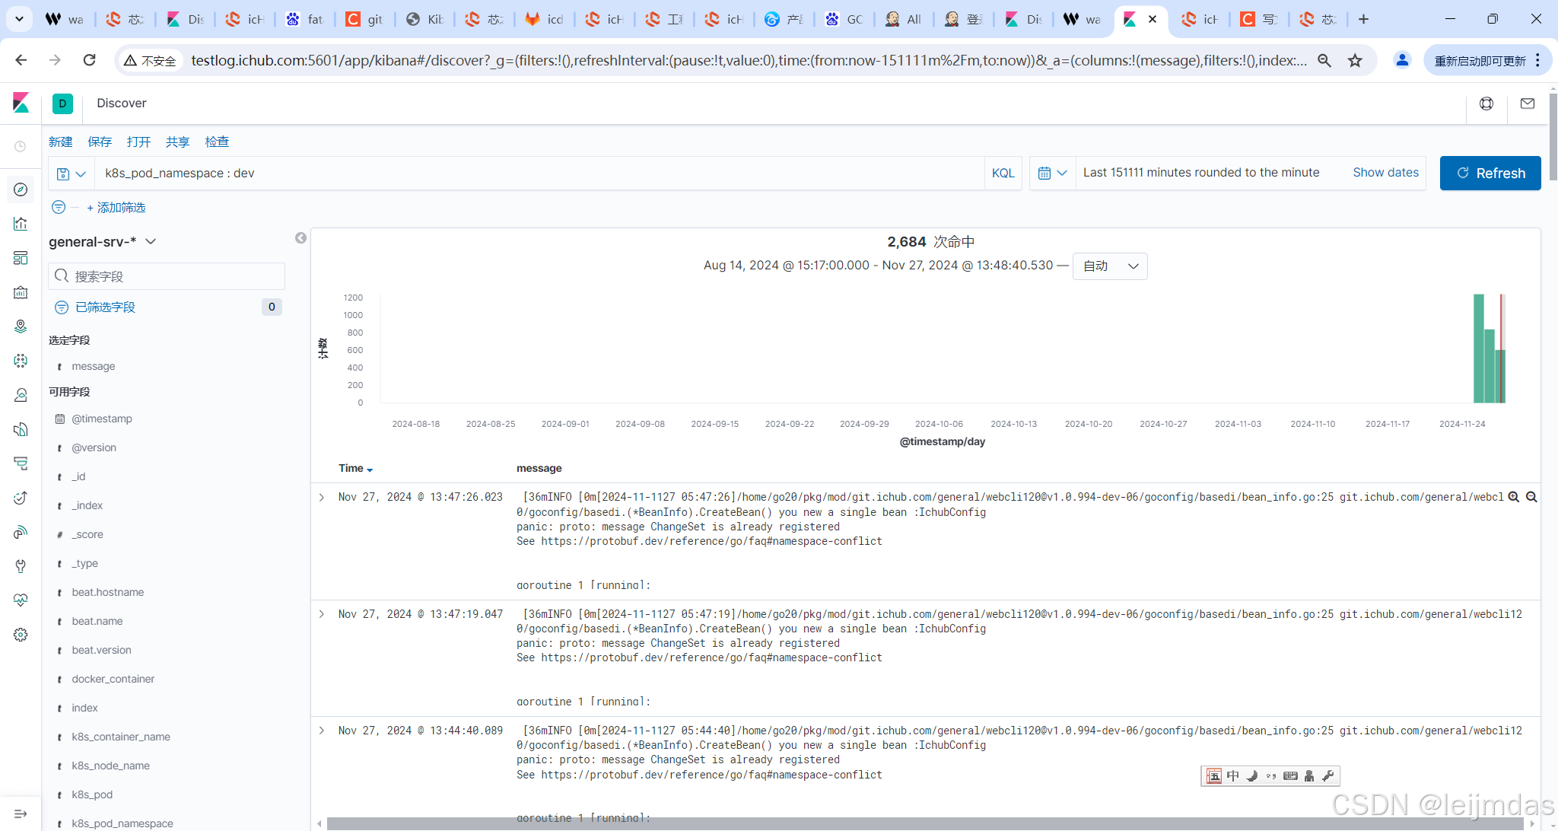Click the 搜索字段 field search box
1558x831 pixels.
click(167, 276)
